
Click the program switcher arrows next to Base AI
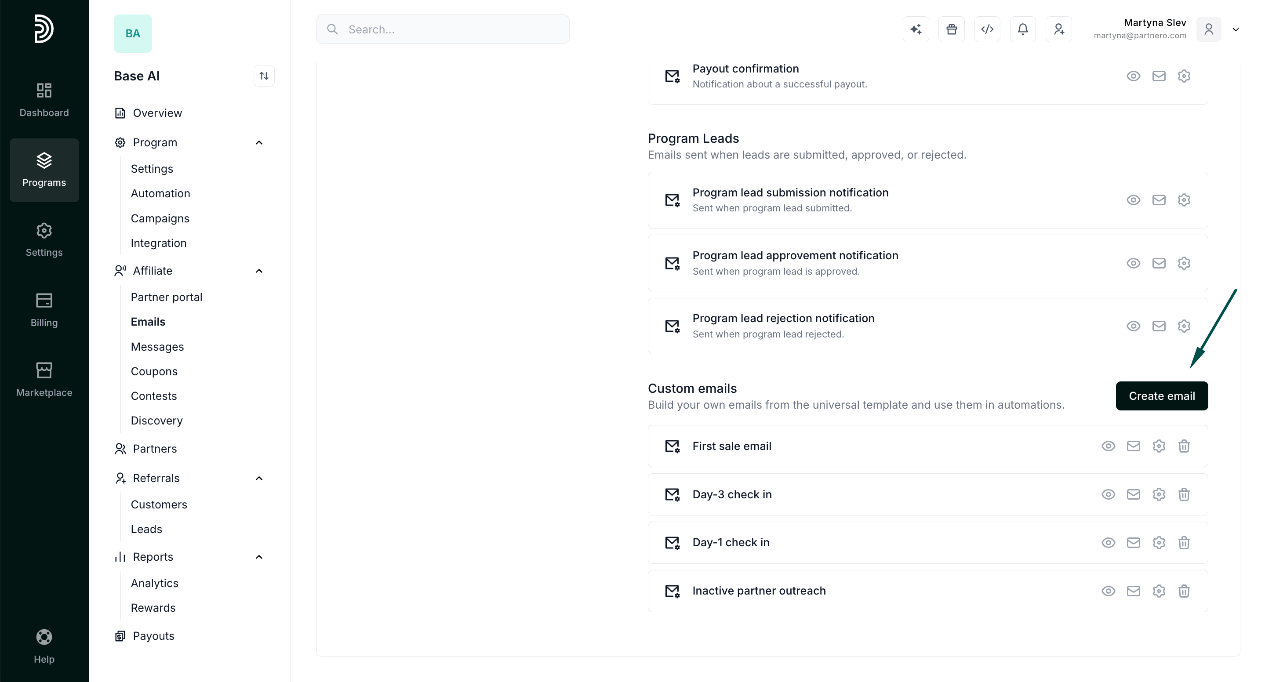click(x=264, y=76)
